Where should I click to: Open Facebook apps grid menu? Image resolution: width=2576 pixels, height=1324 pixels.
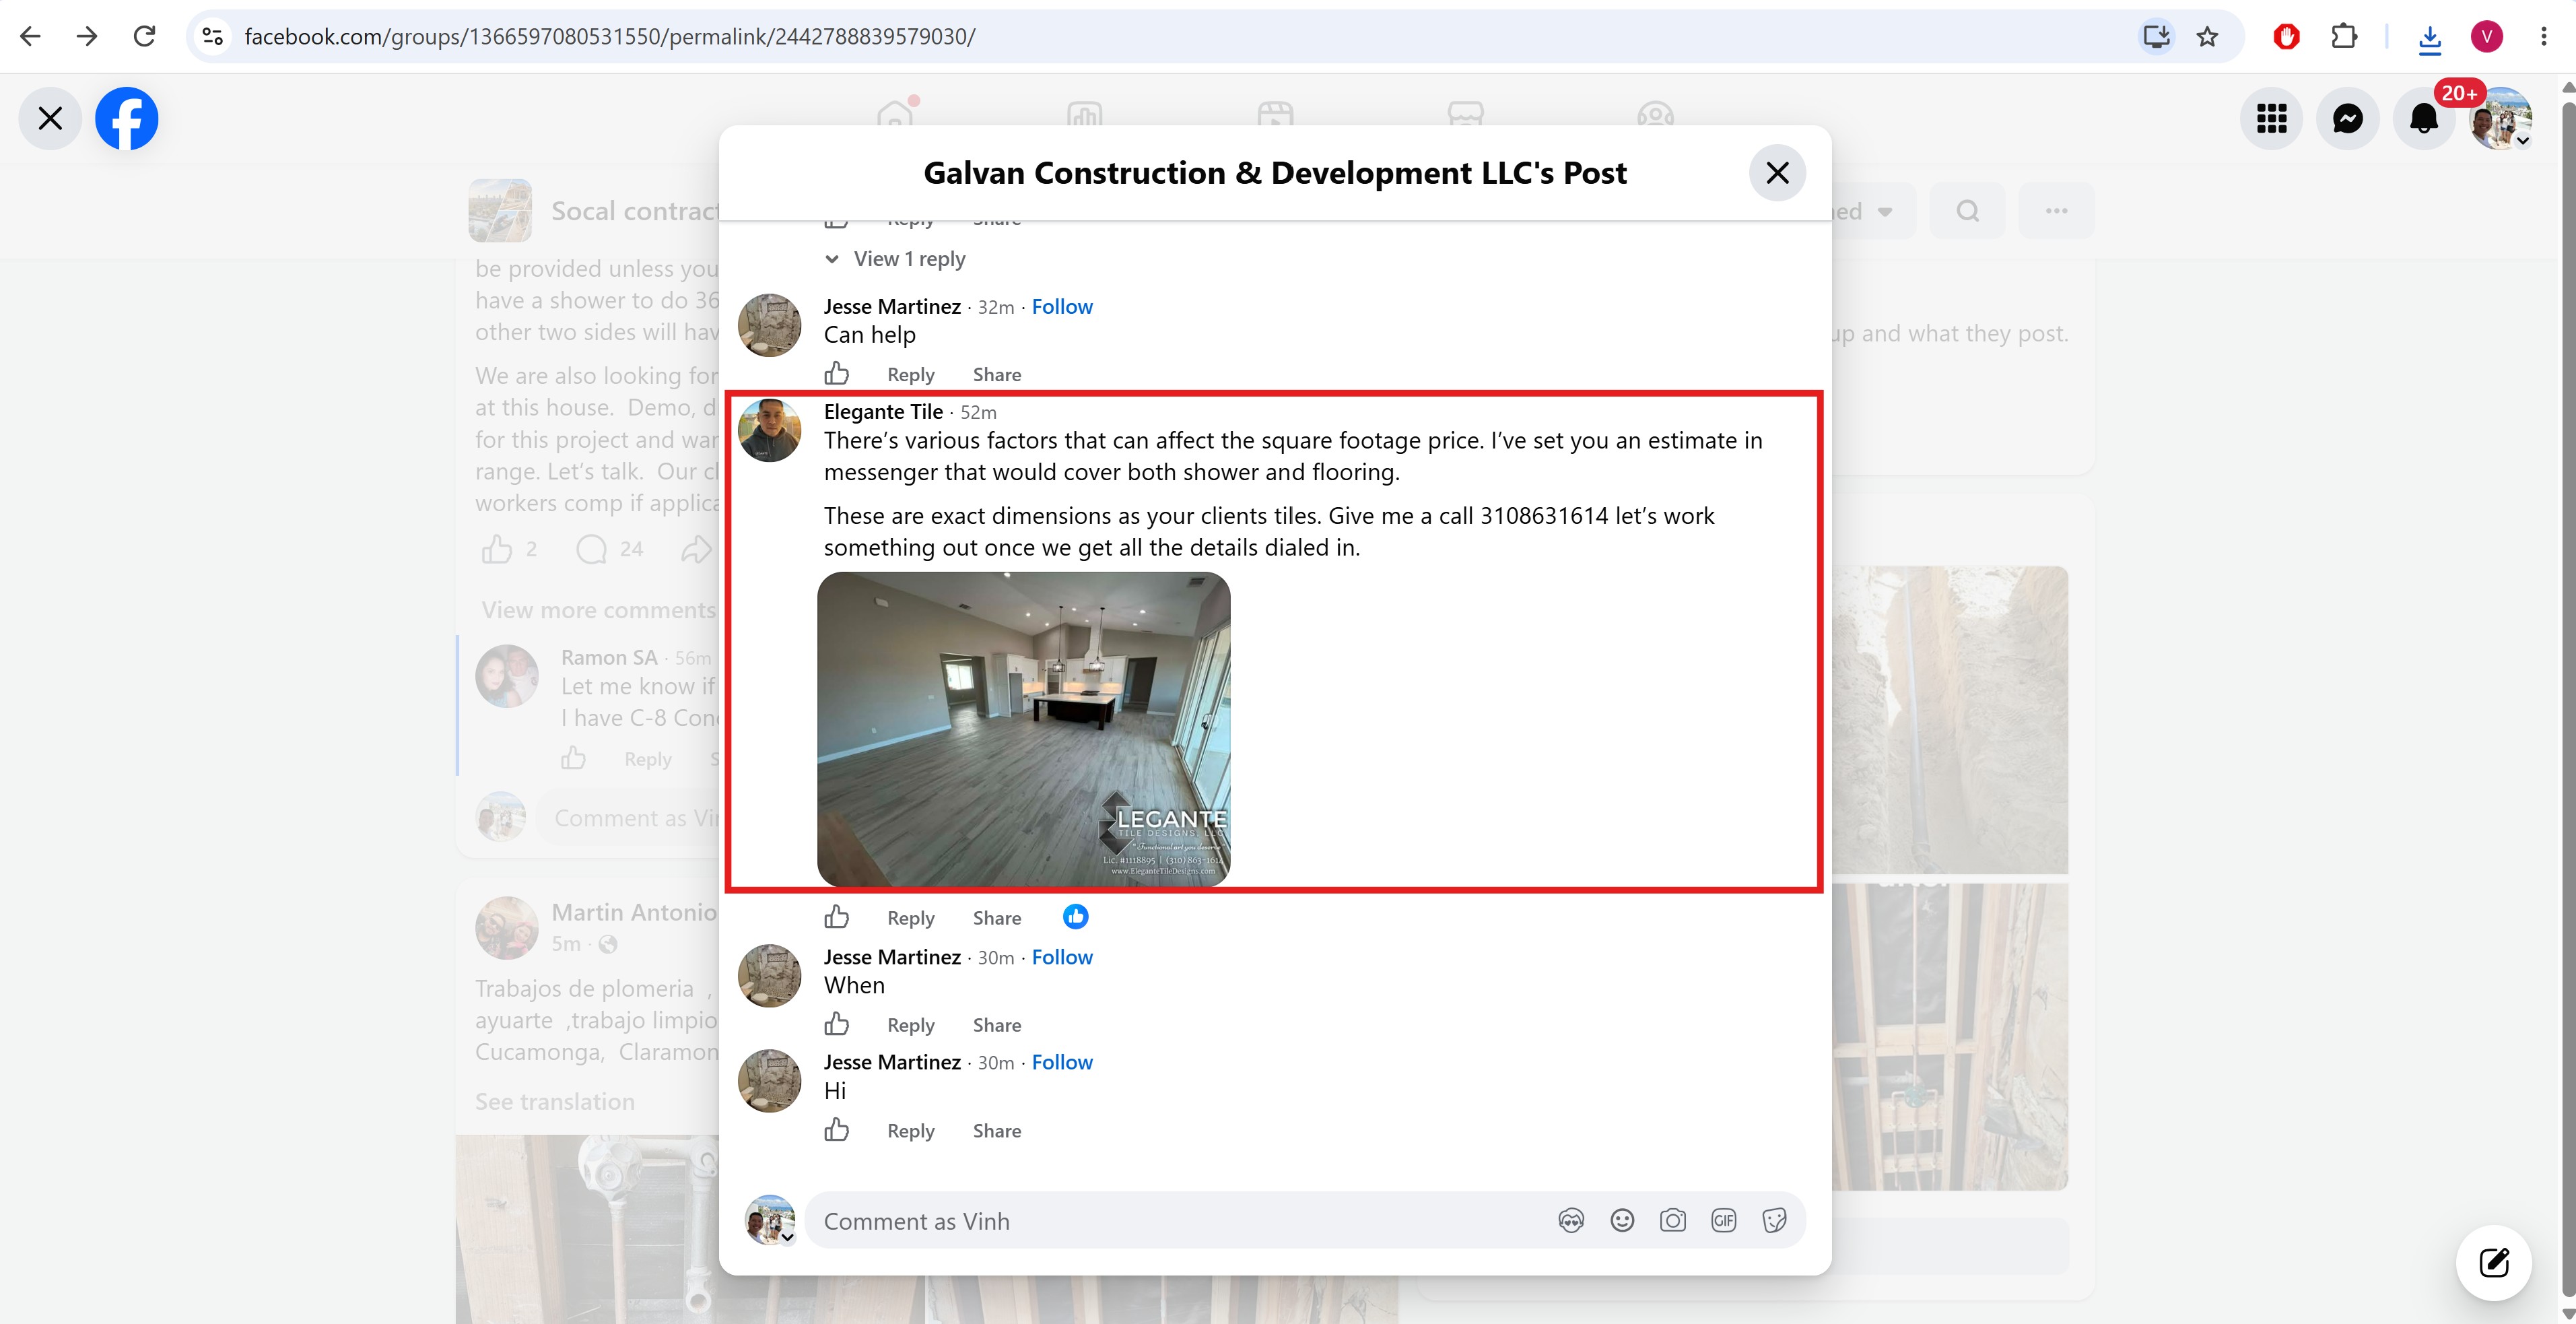point(2272,118)
